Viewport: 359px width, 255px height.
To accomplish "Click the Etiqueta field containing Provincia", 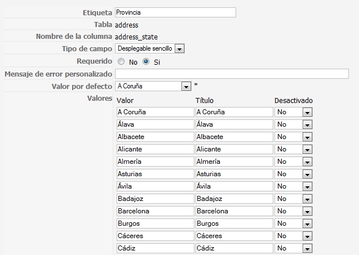I will pyautogui.click(x=175, y=12).
